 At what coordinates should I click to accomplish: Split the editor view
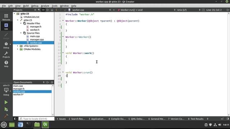228,10
